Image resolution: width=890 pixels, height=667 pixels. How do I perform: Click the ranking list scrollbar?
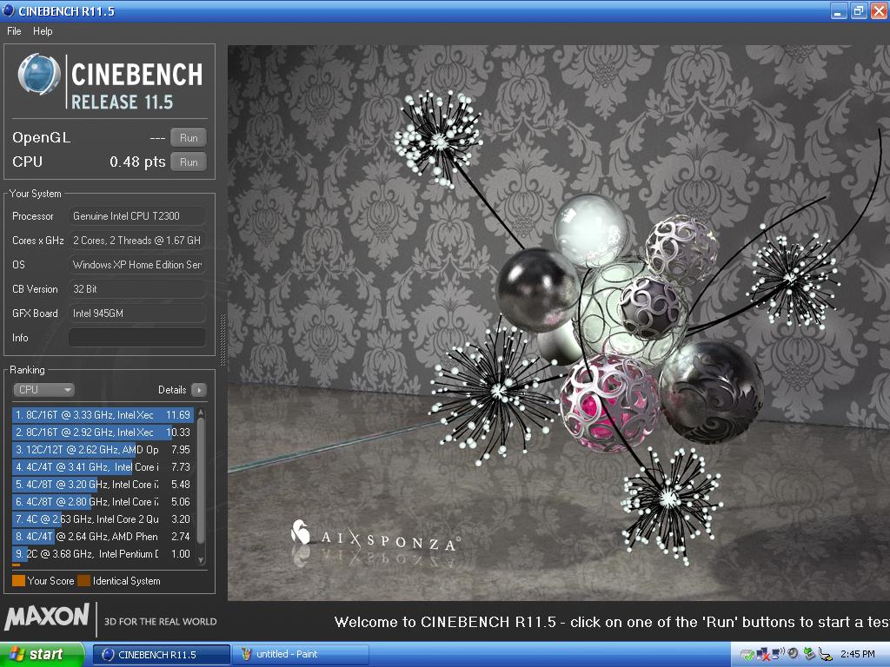point(201,482)
